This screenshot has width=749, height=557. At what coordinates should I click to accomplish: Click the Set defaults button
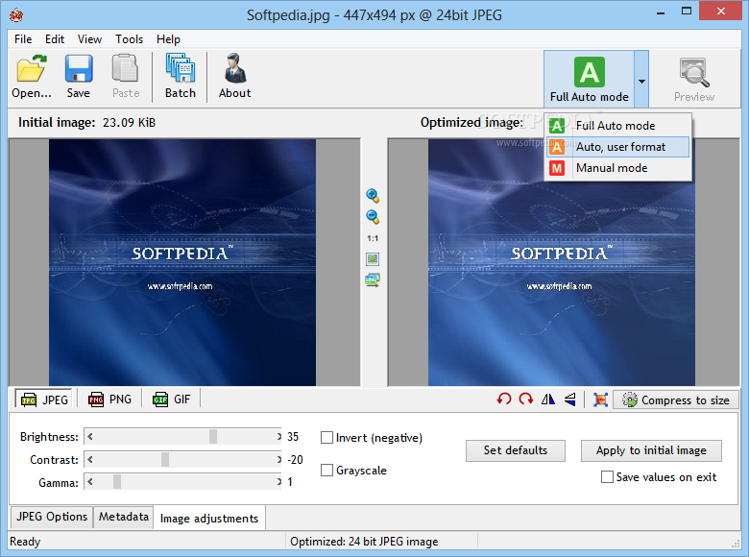(x=516, y=450)
